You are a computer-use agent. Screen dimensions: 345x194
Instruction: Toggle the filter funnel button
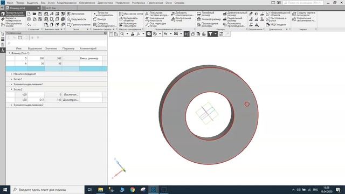tap(211, 33)
